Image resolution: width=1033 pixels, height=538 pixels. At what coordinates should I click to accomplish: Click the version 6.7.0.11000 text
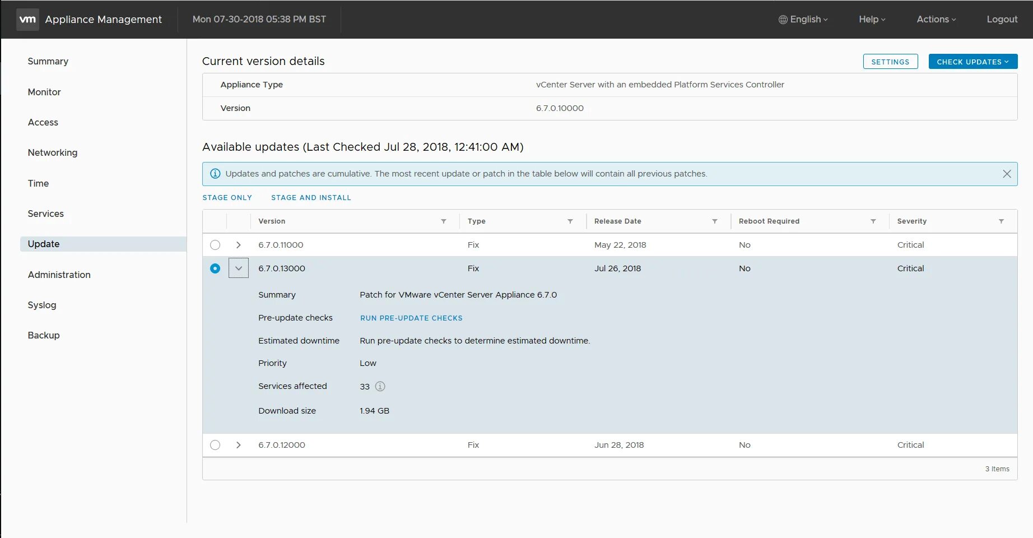pyautogui.click(x=281, y=245)
